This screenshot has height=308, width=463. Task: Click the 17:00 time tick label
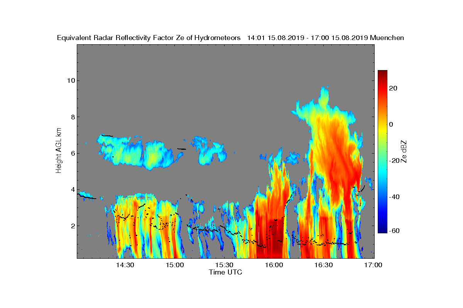(373, 265)
